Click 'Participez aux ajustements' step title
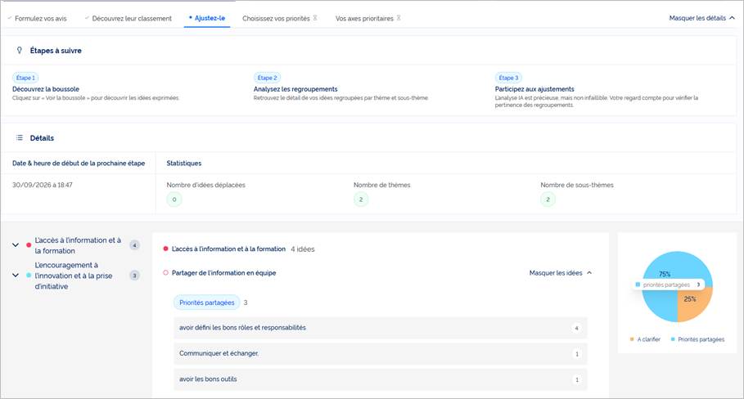The image size is (744, 399). pyautogui.click(x=534, y=89)
